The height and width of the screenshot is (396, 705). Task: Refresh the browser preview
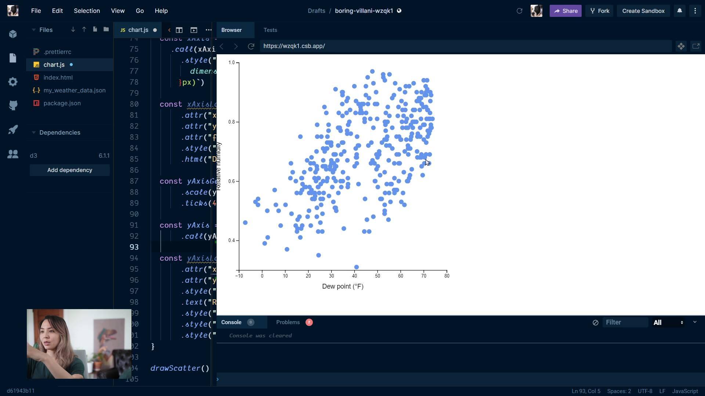pyautogui.click(x=251, y=46)
